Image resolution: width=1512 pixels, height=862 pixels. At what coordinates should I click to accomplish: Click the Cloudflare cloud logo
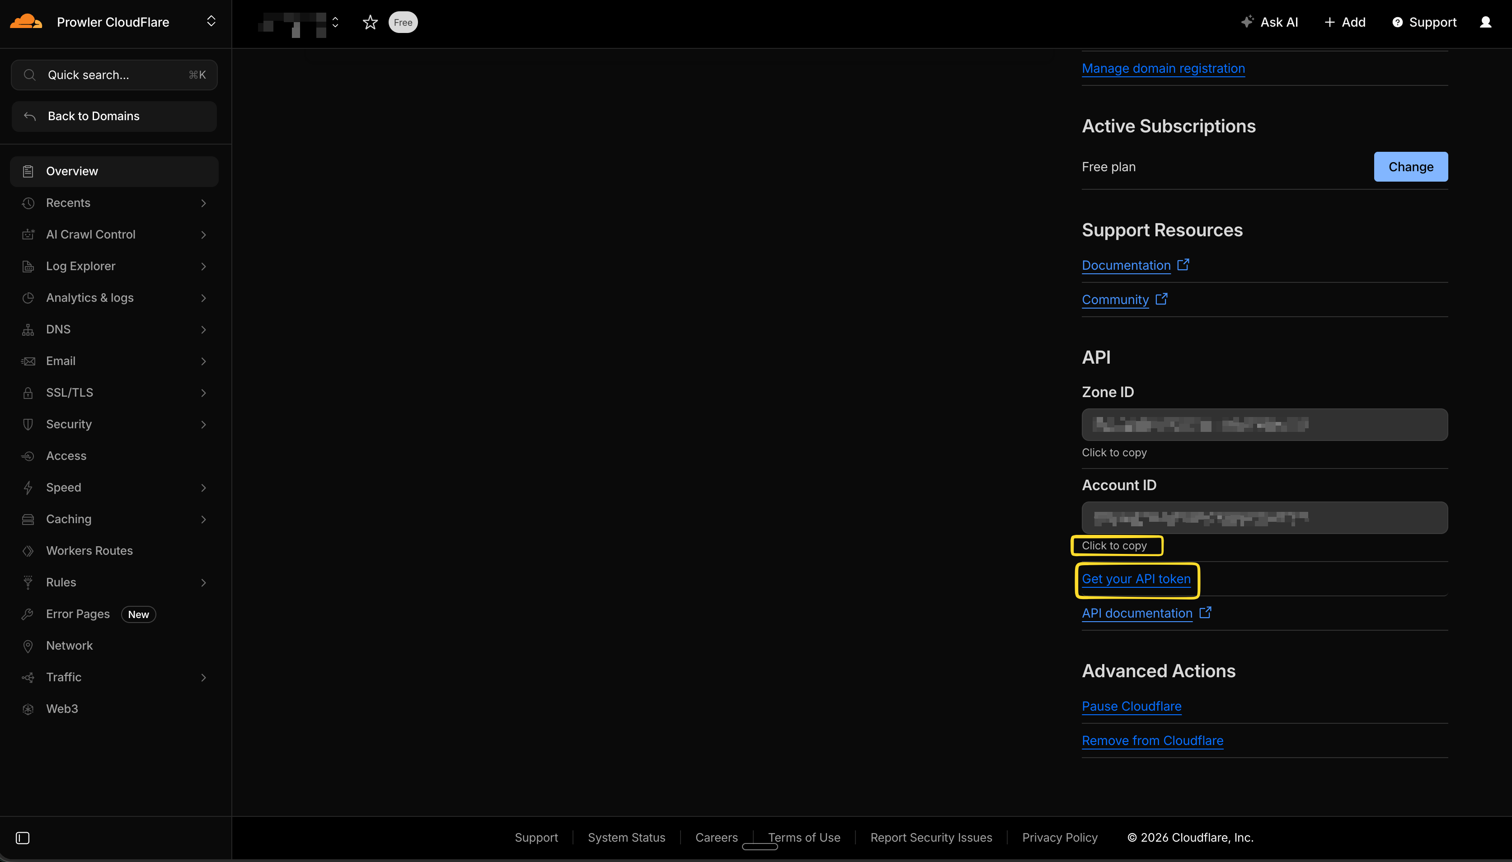coord(26,22)
